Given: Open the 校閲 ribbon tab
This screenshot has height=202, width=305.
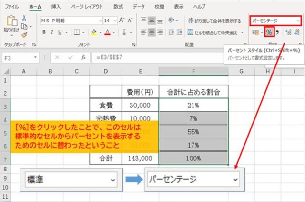Looking at the screenshot, I should coord(159,7).
